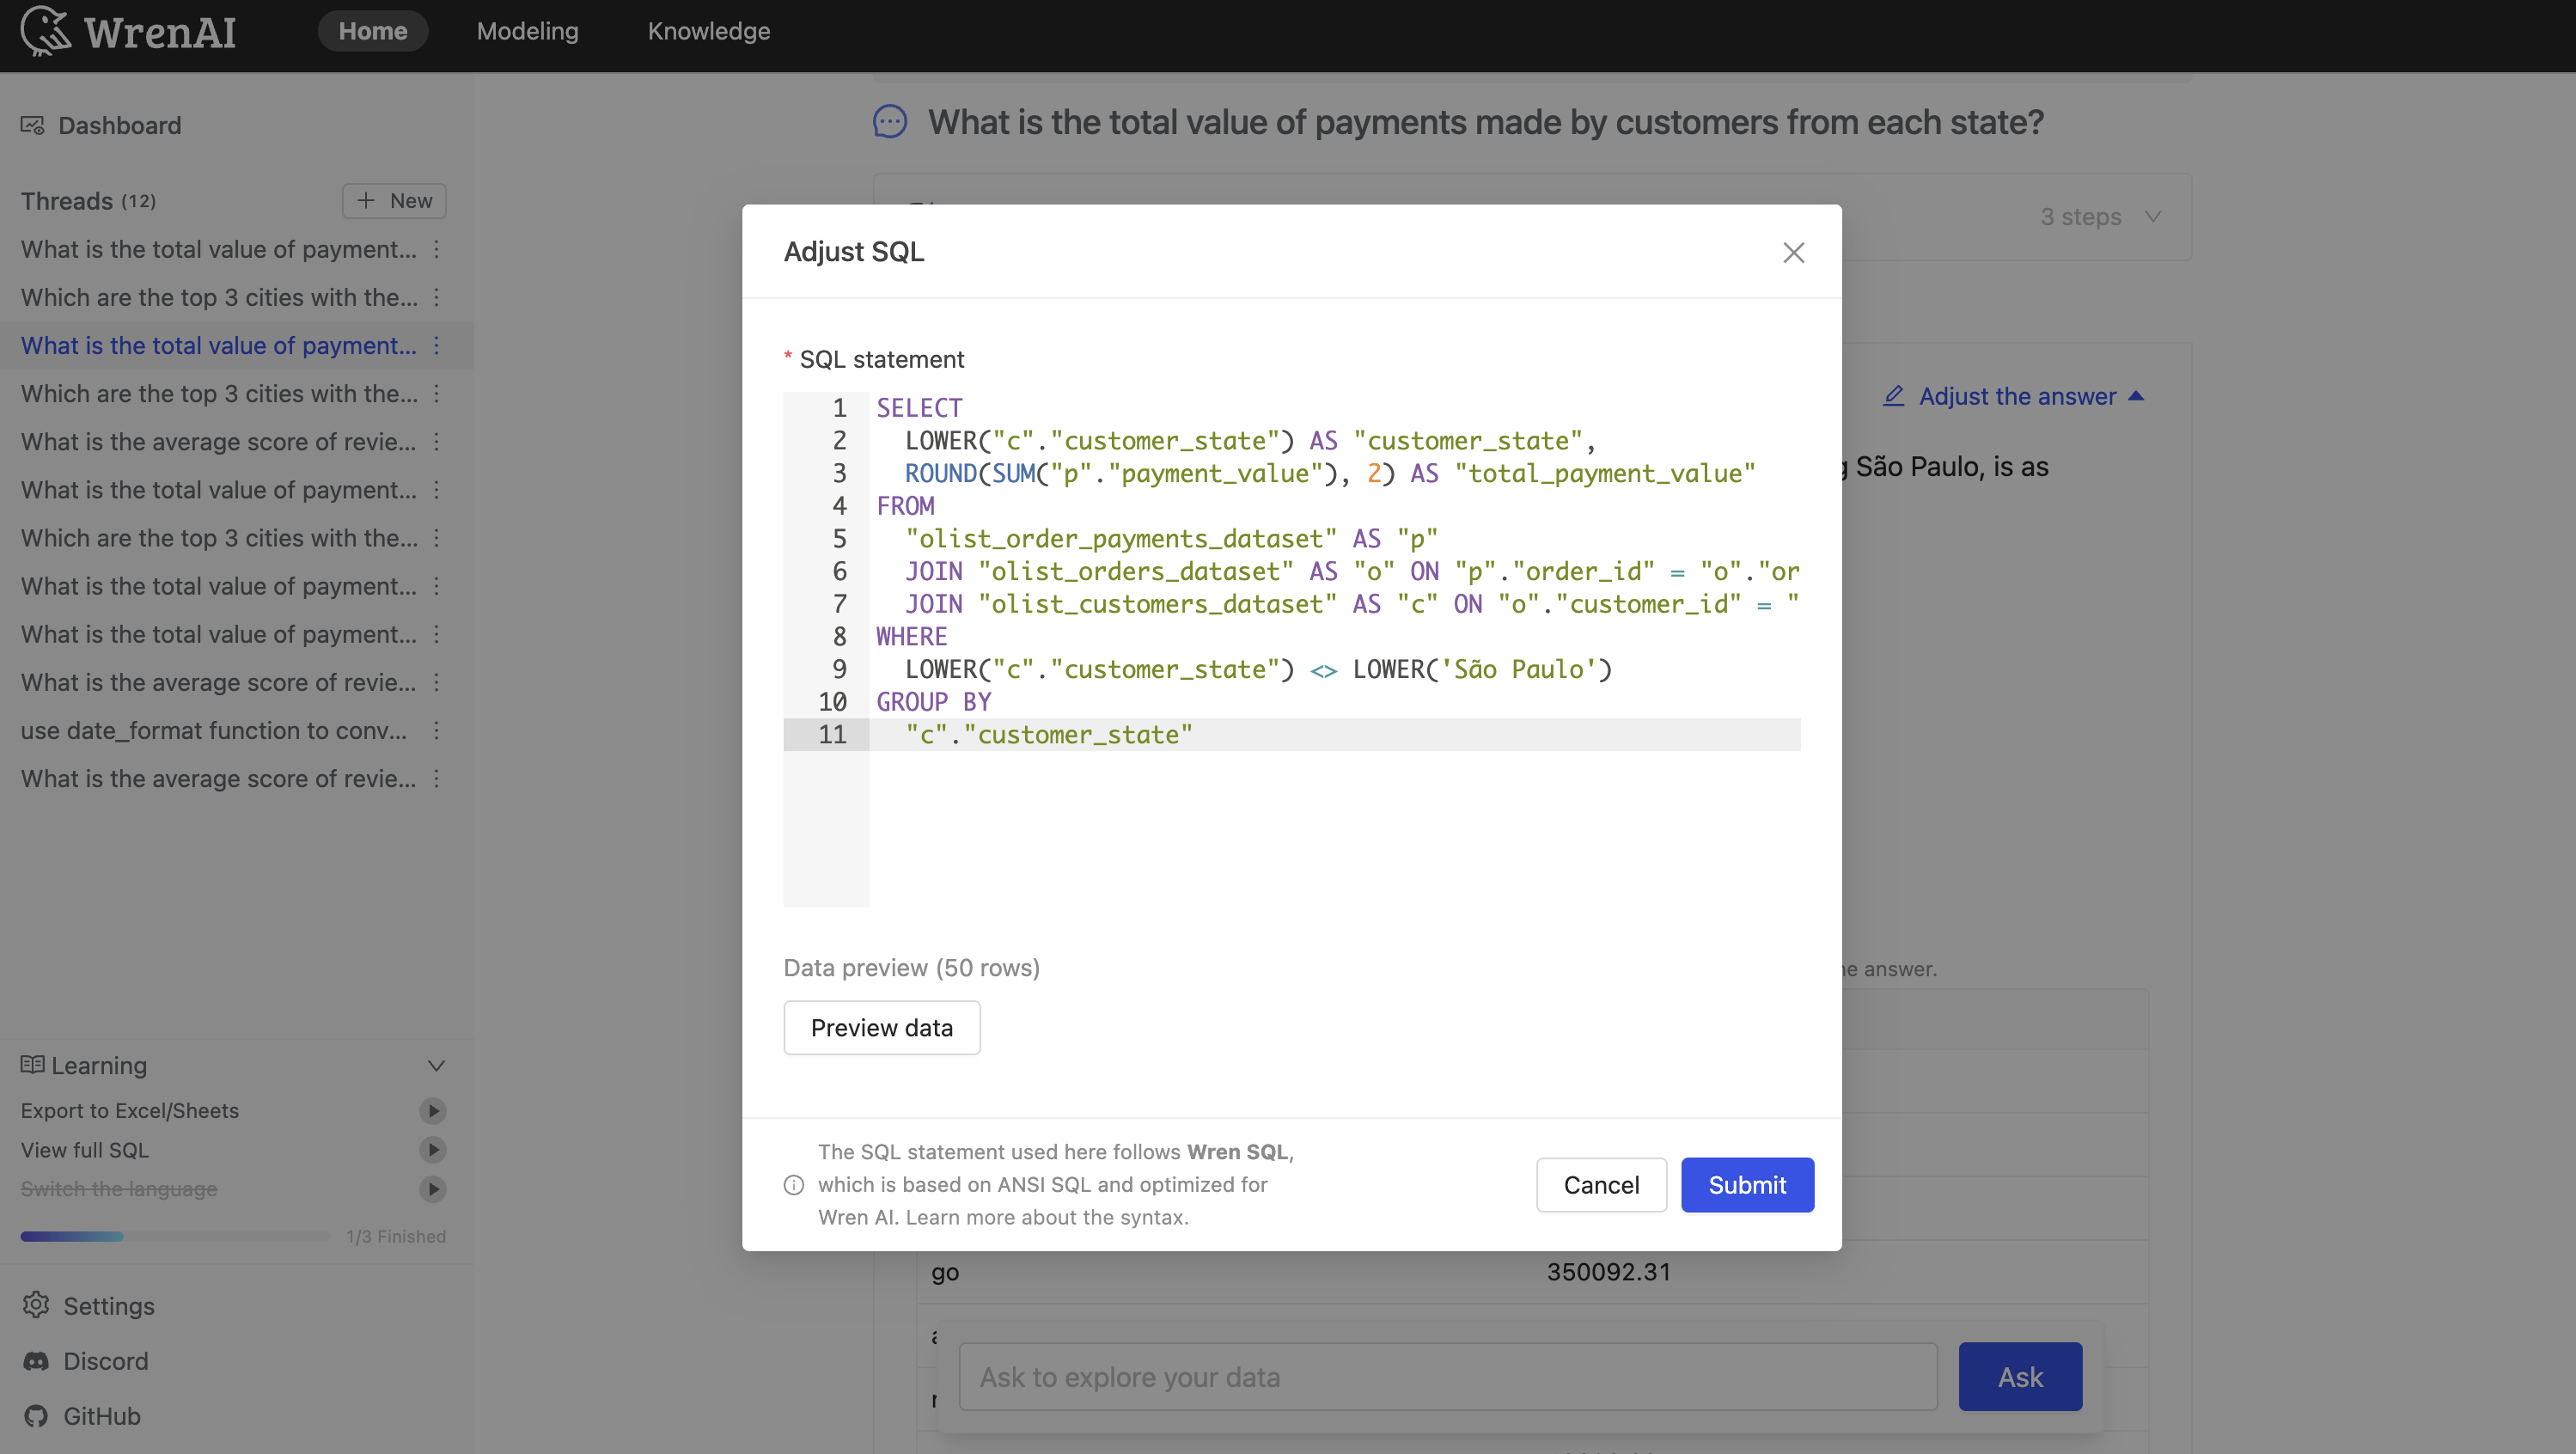The width and height of the screenshot is (2576, 1454).
Task: Play the Switch the language lesson
Action: 433,1189
